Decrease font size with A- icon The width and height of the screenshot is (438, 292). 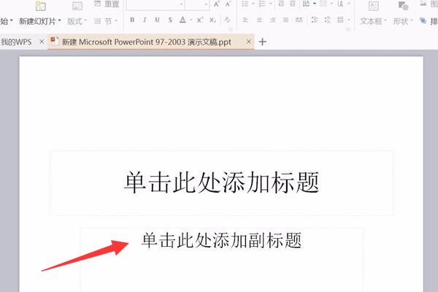pyautogui.click(x=228, y=4)
